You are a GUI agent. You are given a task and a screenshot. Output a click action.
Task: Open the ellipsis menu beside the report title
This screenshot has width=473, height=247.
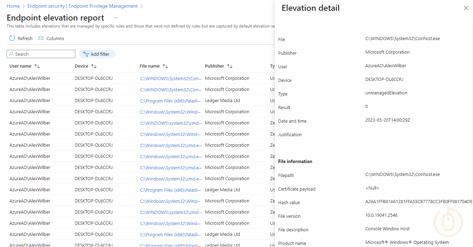click(115, 18)
